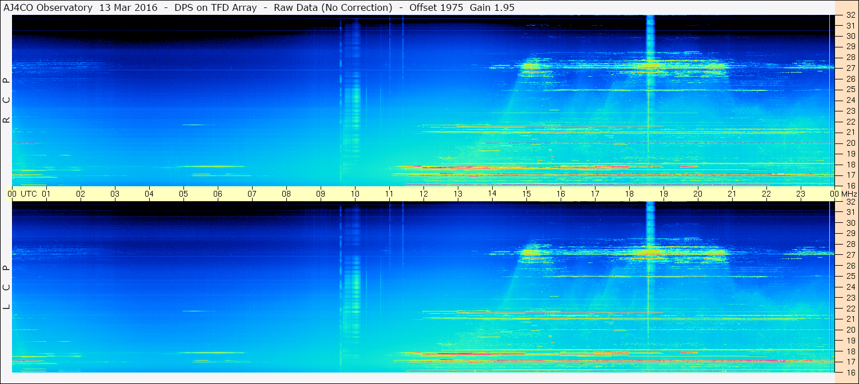Click the 13 hour tick label
The height and width of the screenshot is (384, 859).
(x=458, y=194)
